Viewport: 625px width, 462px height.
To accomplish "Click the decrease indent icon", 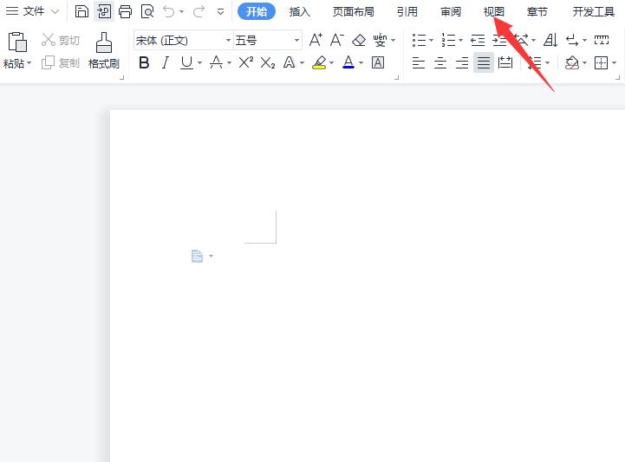I will point(478,40).
